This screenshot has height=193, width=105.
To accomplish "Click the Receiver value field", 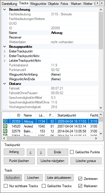I will click(74, 37).
